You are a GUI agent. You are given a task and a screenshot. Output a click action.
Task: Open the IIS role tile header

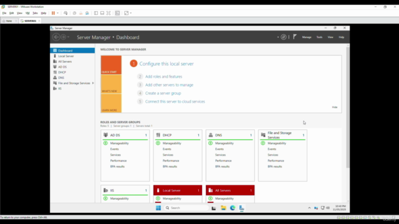(125, 190)
